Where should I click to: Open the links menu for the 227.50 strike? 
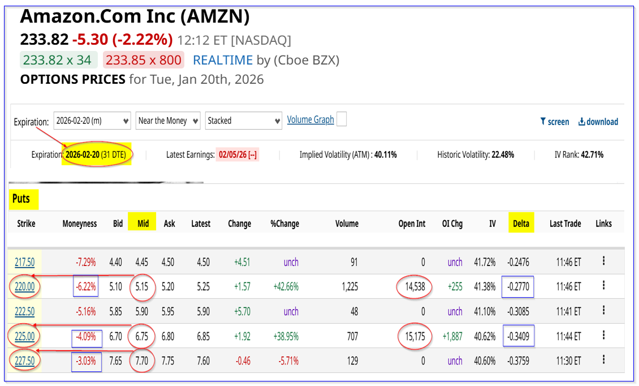click(603, 361)
